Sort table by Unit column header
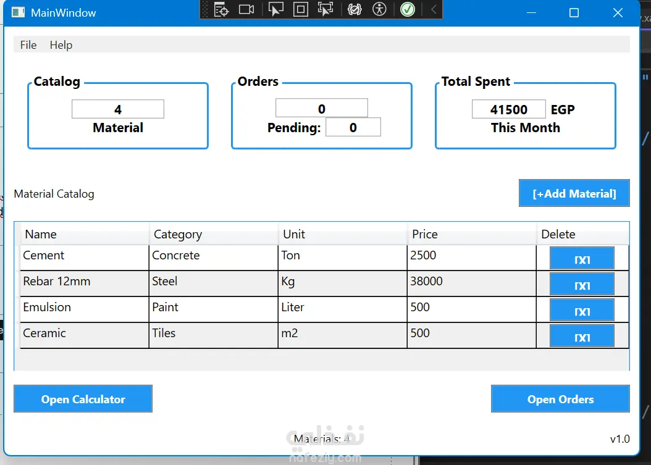Viewport: 651px width, 465px height. 343,234
